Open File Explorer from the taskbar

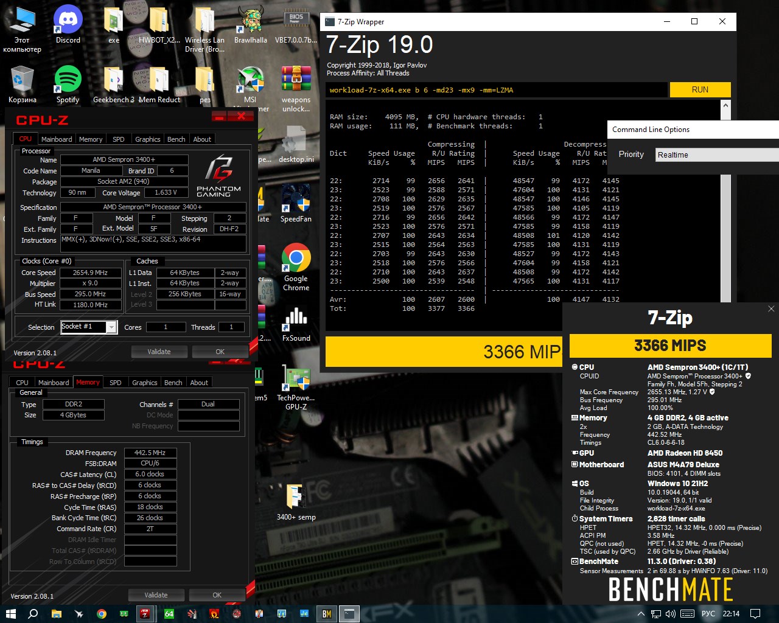[x=56, y=613]
